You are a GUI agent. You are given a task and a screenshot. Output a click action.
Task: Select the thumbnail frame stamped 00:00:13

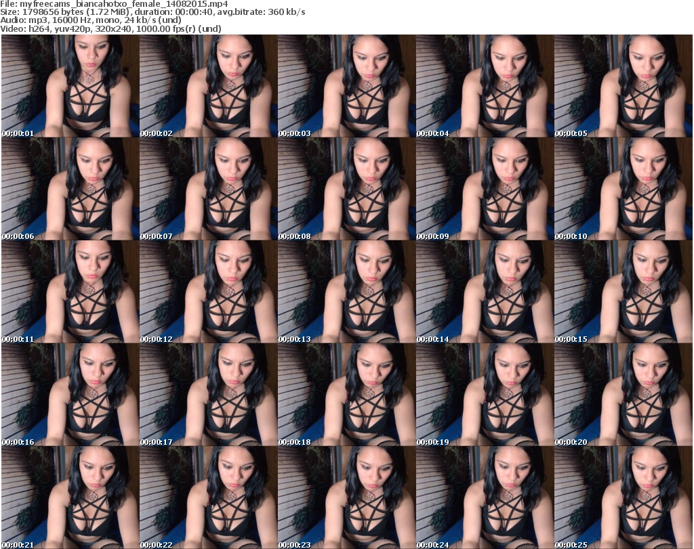pyautogui.click(x=346, y=292)
